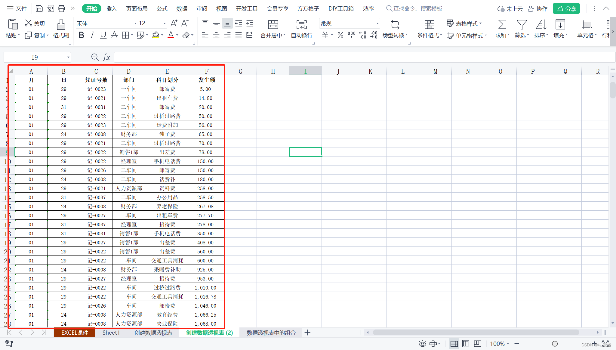The width and height of the screenshot is (616, 350).
Task: Switch to the Sheet1 sheet tab
Action: coord(111,333)
